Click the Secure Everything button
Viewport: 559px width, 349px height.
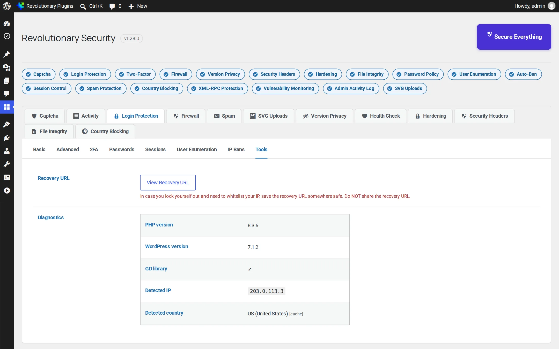point(514,37)
